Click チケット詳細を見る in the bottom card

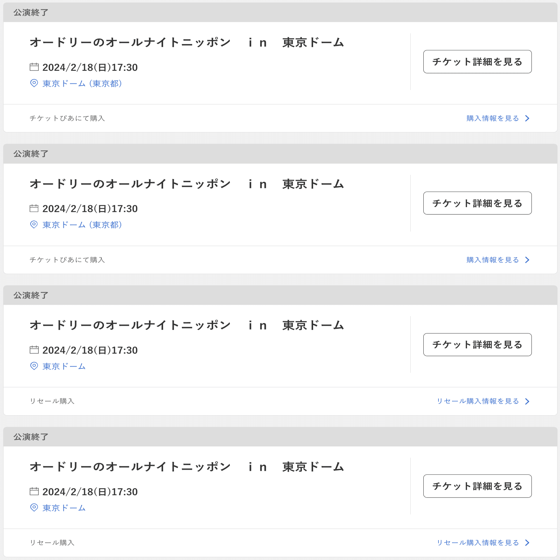477,486
